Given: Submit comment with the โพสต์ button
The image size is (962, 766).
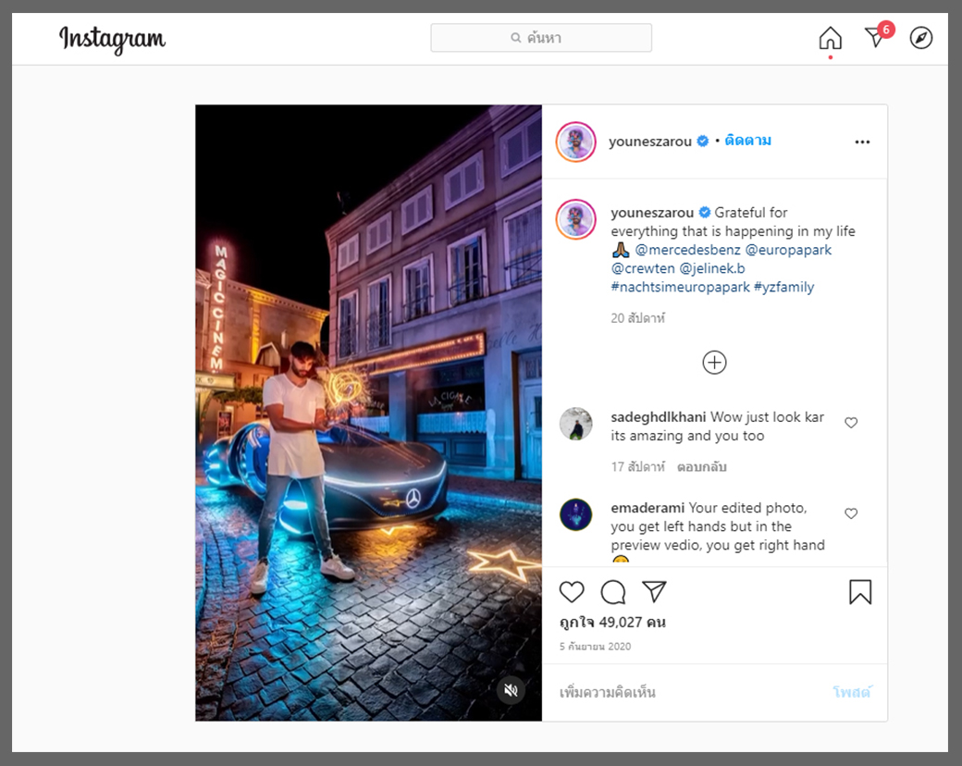Looking at the screenshot, I should (852, 692).
